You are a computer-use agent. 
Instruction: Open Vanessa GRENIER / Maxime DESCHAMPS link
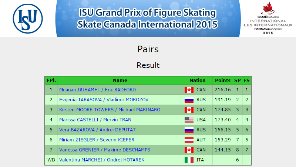(105, 150)
